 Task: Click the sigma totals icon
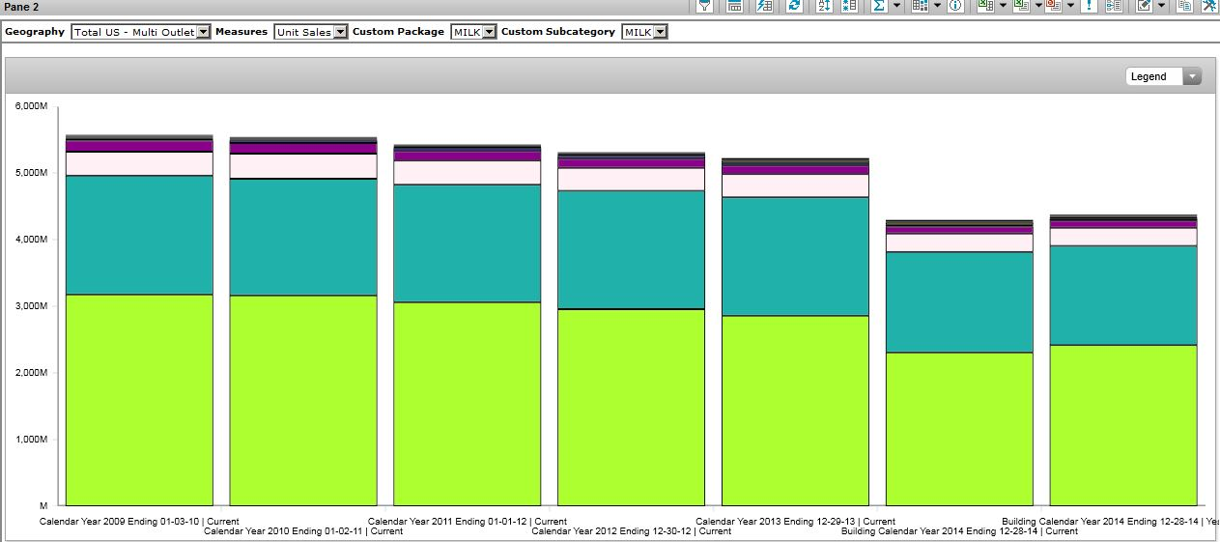[879, 6]
